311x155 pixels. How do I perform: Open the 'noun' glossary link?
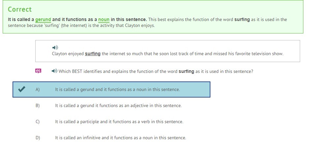click(x=104, y=20)
